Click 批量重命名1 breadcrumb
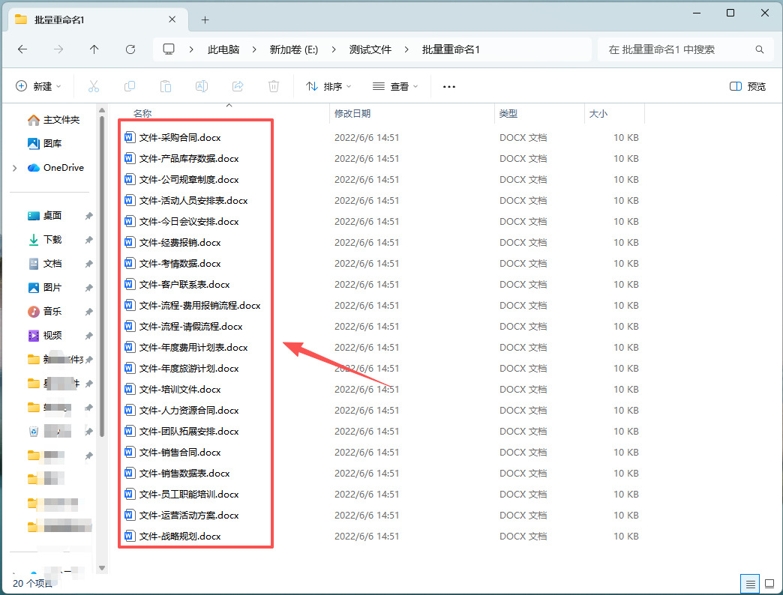The width and height of the screenshot is (783, 595). click(451, 49)
